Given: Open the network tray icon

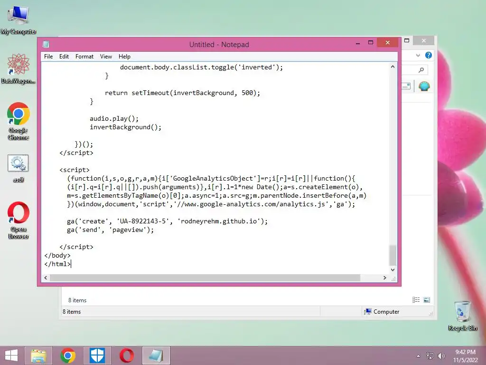Looking at the screenshot, I should (430, 355).
